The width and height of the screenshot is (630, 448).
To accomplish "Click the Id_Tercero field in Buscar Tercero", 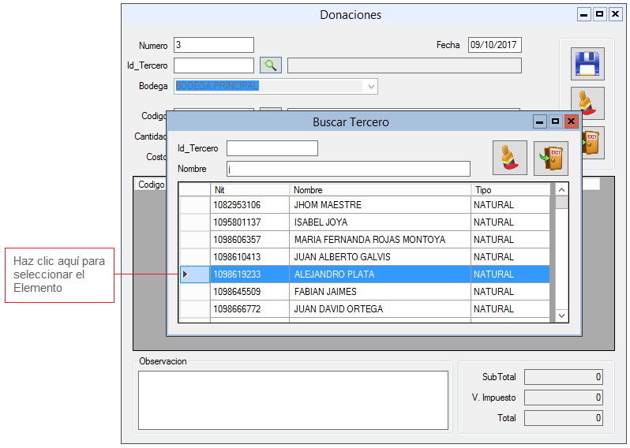I will tap(272, 148).
